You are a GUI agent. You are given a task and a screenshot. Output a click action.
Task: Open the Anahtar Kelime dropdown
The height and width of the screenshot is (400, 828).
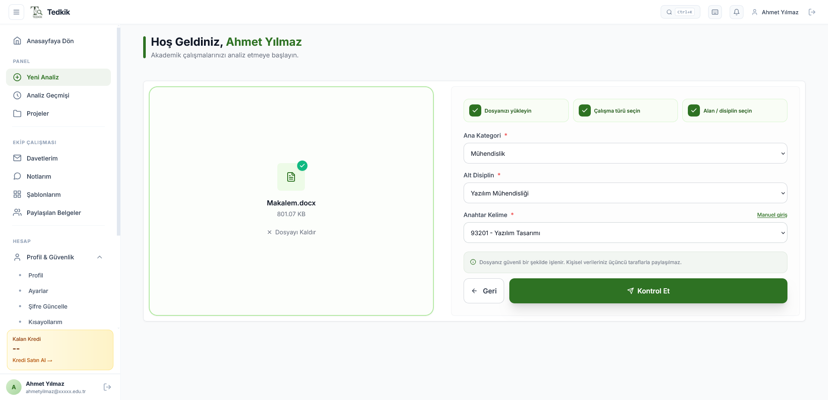pos(625,233)
